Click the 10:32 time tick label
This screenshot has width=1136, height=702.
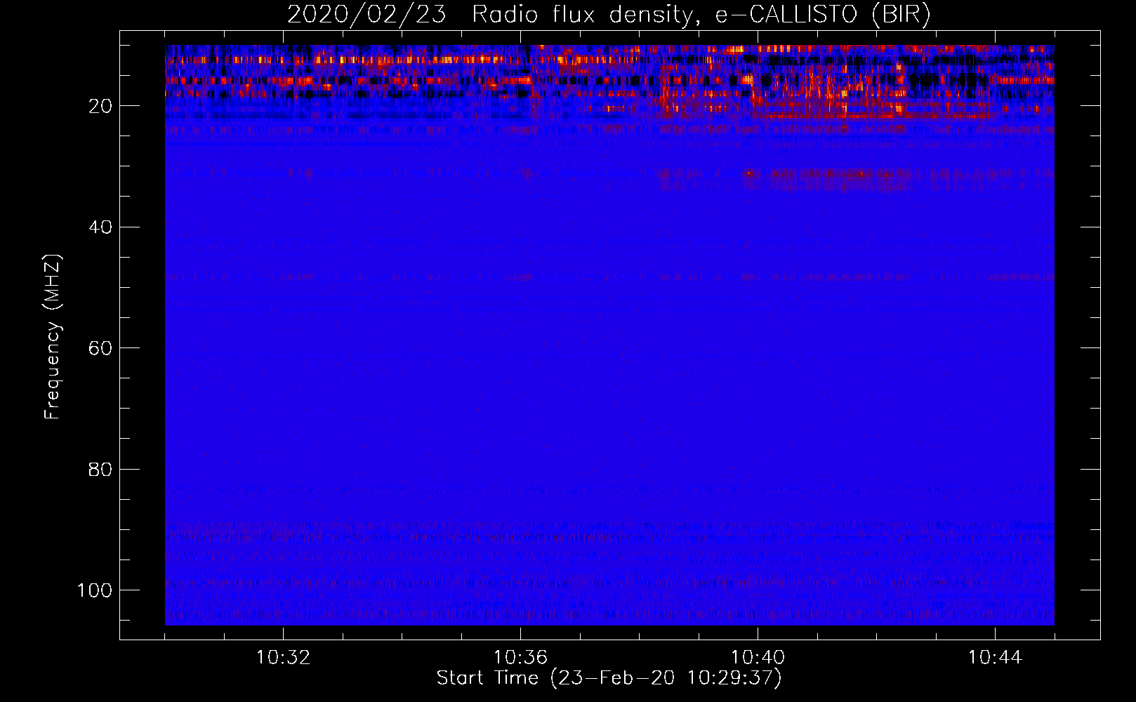click(x=283, y=657)
